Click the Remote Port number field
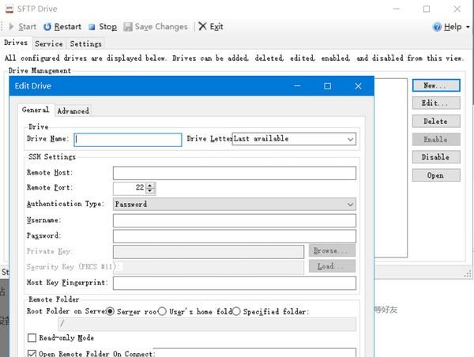Image resolution: width=474 pixels, height=357 pixels. [x=130, y=188]
